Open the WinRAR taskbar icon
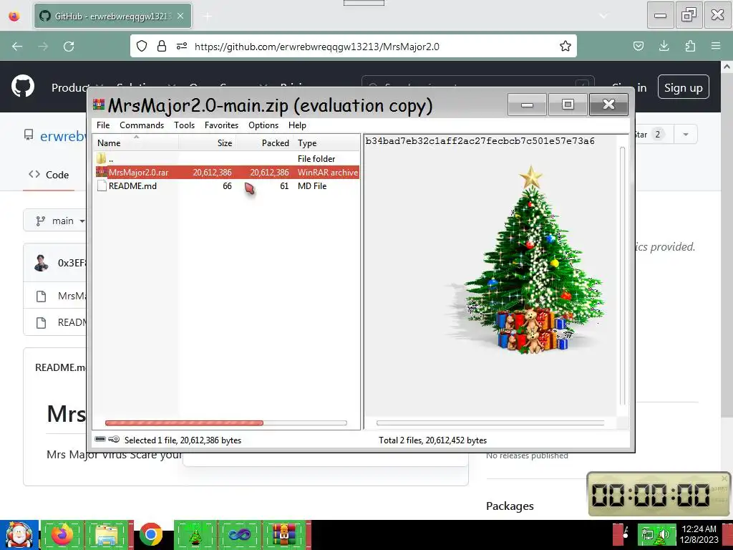Viewport: 733px width, 550px height. tap(283, 535)
